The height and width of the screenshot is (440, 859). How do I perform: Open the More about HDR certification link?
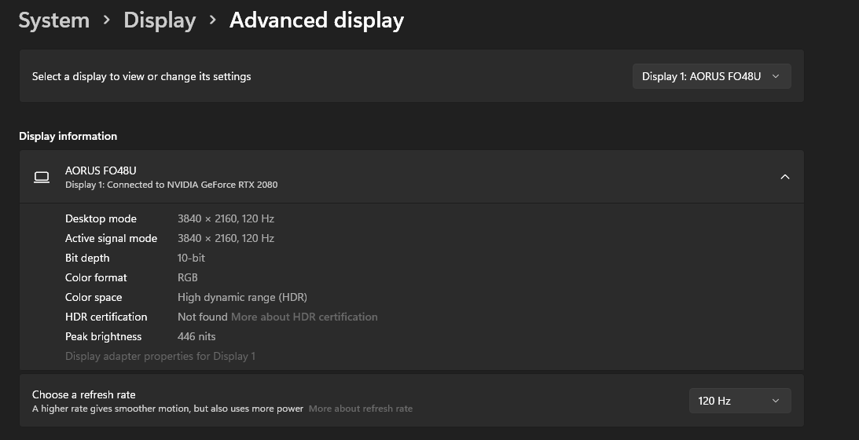(x=304, y=317)
